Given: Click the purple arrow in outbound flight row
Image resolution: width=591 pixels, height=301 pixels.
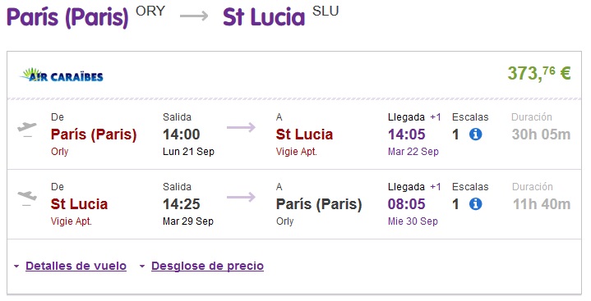Looking at the screenshot, I should point(241,127).
